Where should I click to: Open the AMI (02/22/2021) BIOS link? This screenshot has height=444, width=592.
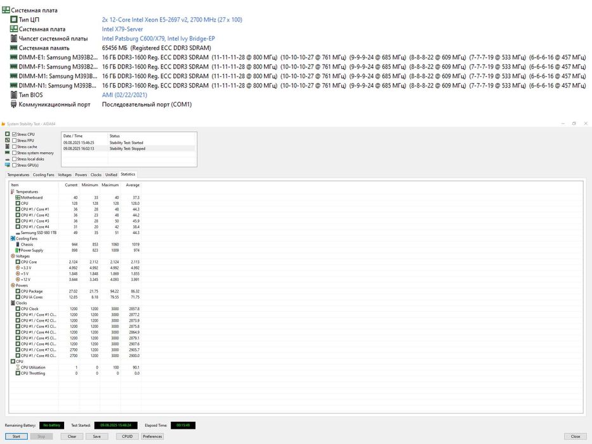tap(124, 95)
